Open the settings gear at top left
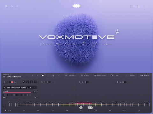Viewport: 153px width, 114px height. 6,6
